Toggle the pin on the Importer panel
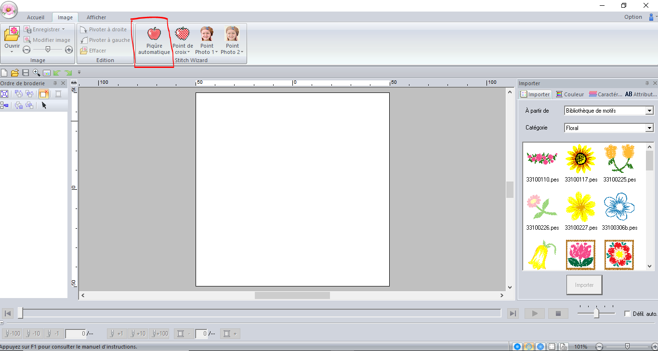This screenshot has height=351, width=658. click(647, 83)
